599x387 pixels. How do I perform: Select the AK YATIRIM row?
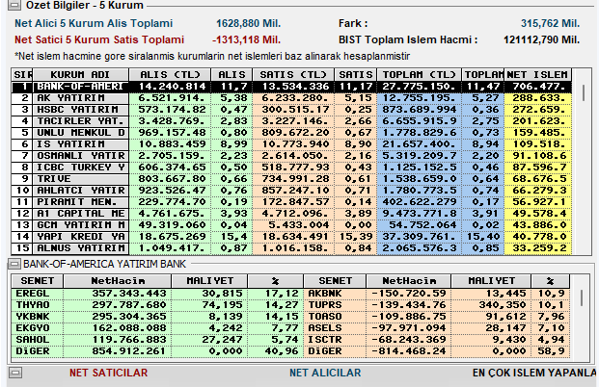[291, 98]
